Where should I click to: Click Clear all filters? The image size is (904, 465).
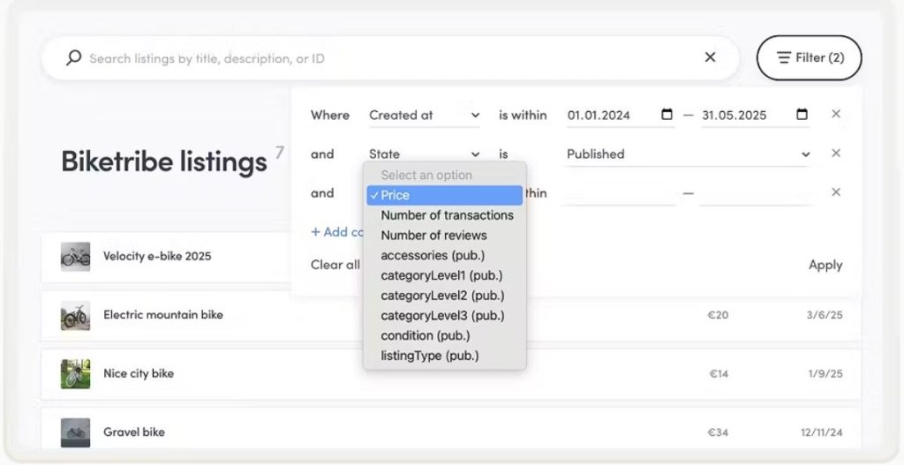335,265
